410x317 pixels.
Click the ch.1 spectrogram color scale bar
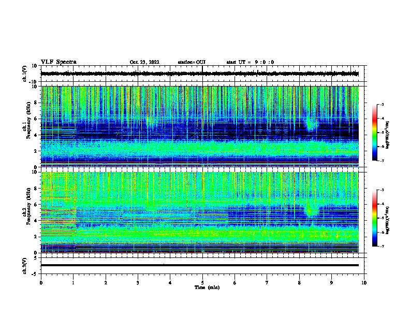(375, 133)
